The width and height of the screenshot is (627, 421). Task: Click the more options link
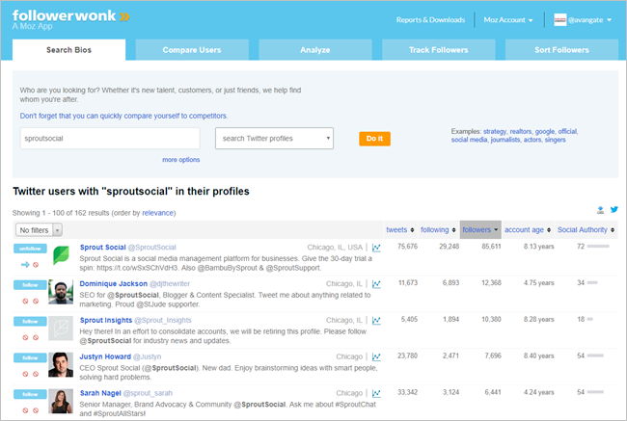pos(180,160)
